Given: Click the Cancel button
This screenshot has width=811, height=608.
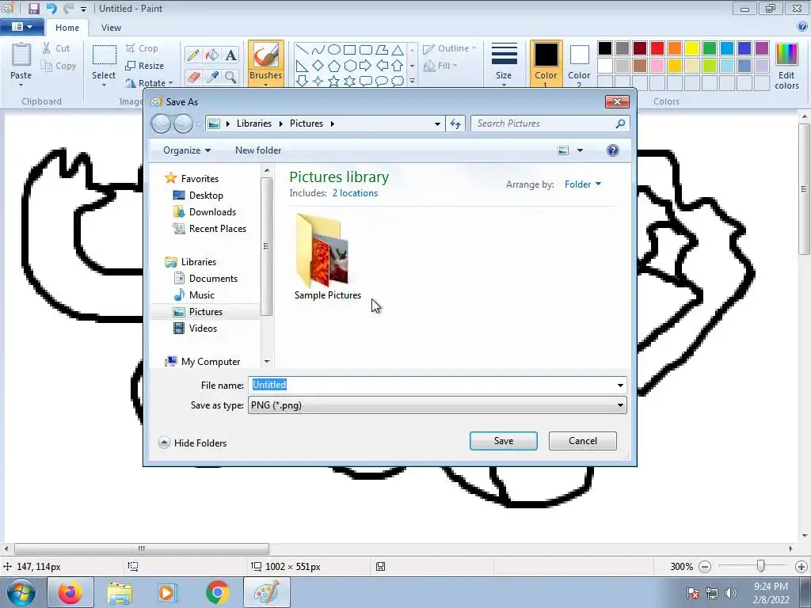Looking at the screenshot, I should pyautogui.click(x=583, y=441).
